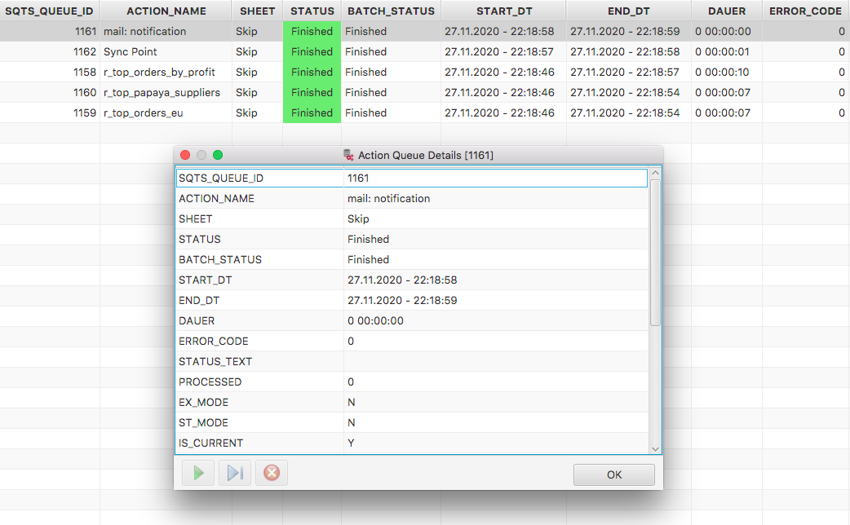Select the IS_CURRENT row in details
Screen dimensions: 850x525
pyautogui.click(x=412, y=443)
